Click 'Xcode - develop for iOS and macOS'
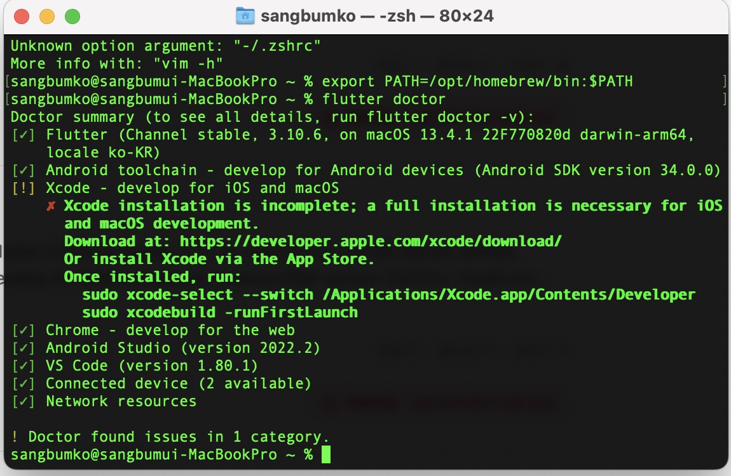Viewport: 731px width, 476px height. [192, 188]
